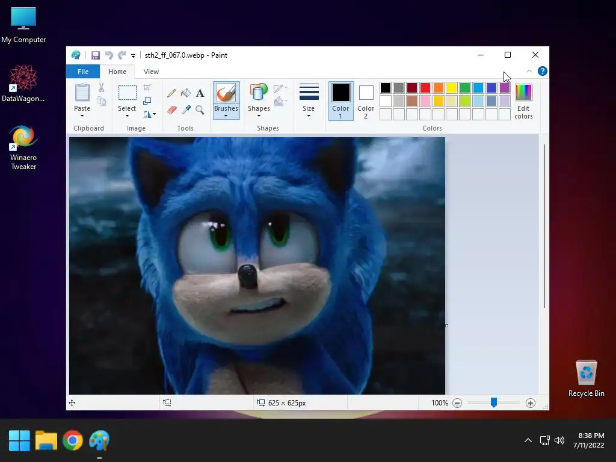This screenshot has height=462, width=616.
Task: Open the shape Outline dropdown
Action: 280,88
